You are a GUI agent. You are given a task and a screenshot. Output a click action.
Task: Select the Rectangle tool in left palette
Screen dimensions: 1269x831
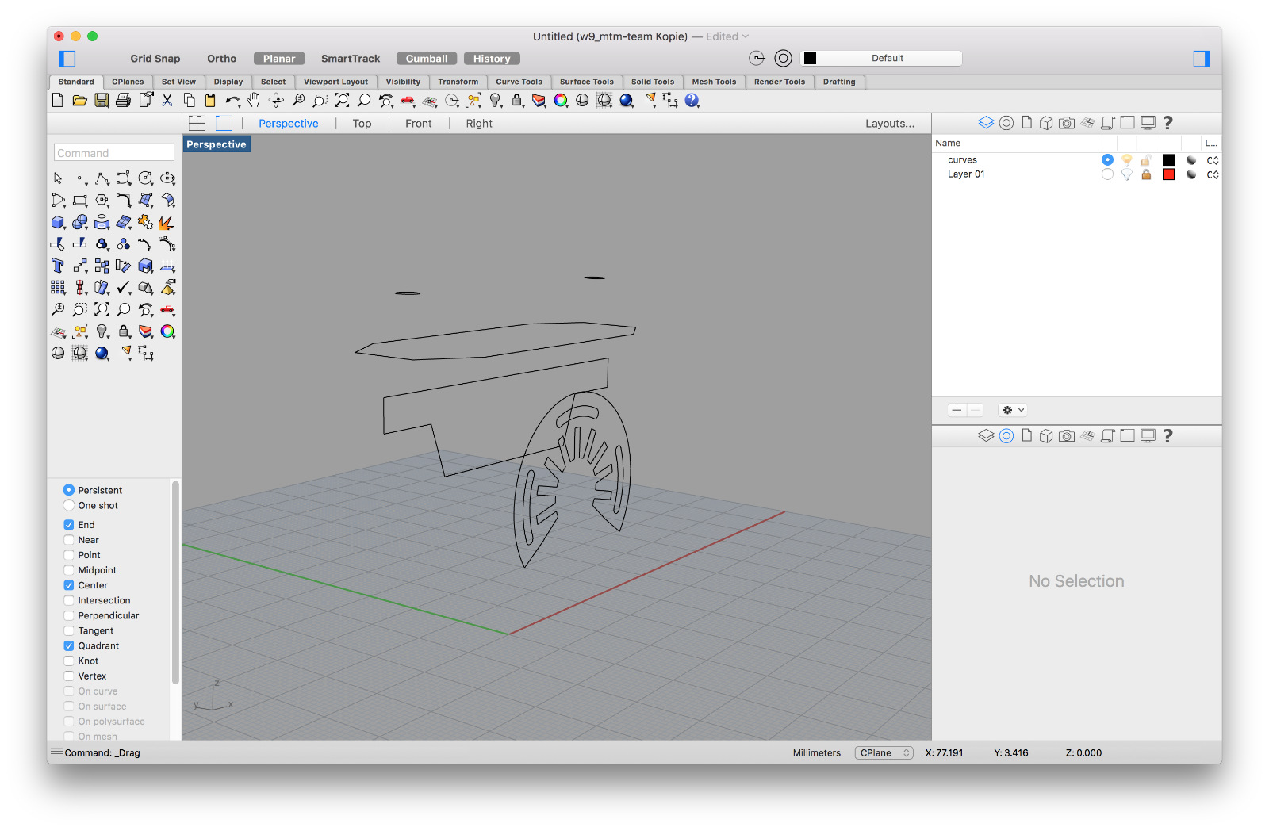click(80, 201)
